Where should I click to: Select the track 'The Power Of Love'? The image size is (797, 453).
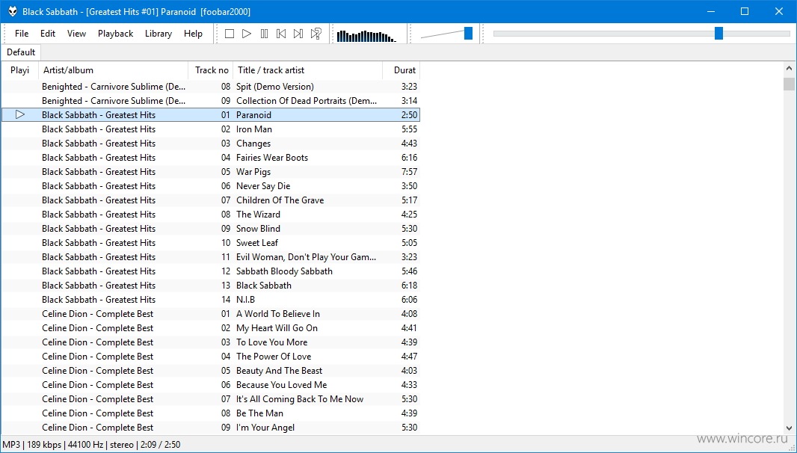[210, 357]
